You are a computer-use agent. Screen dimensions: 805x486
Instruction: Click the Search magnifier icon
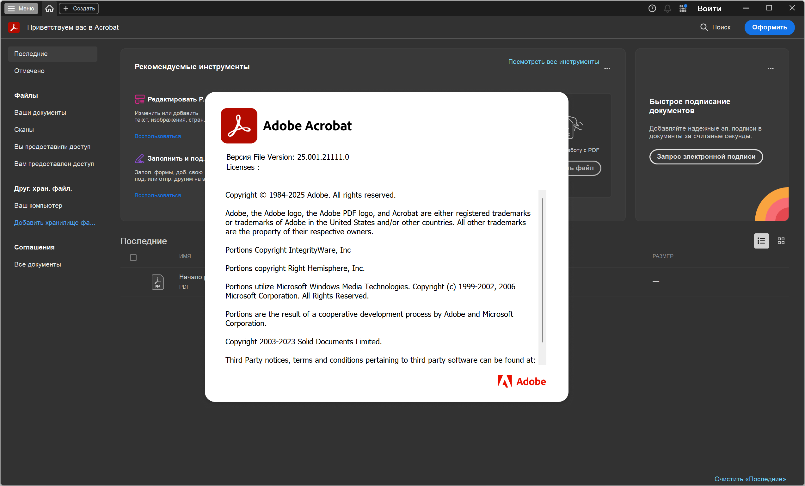tap(704, 28)
